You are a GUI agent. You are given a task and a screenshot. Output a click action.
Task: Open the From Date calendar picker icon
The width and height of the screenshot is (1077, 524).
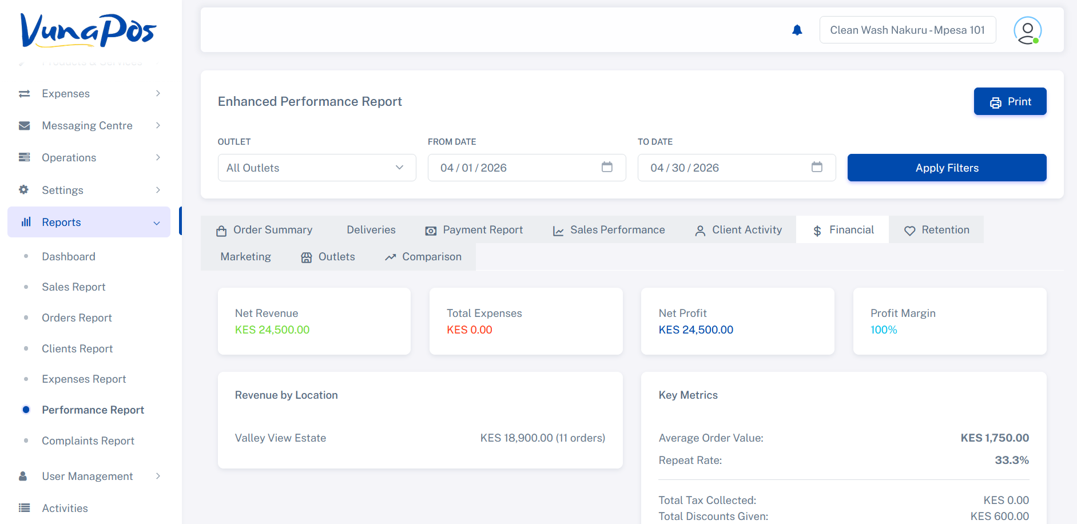(x=607, y=167)
